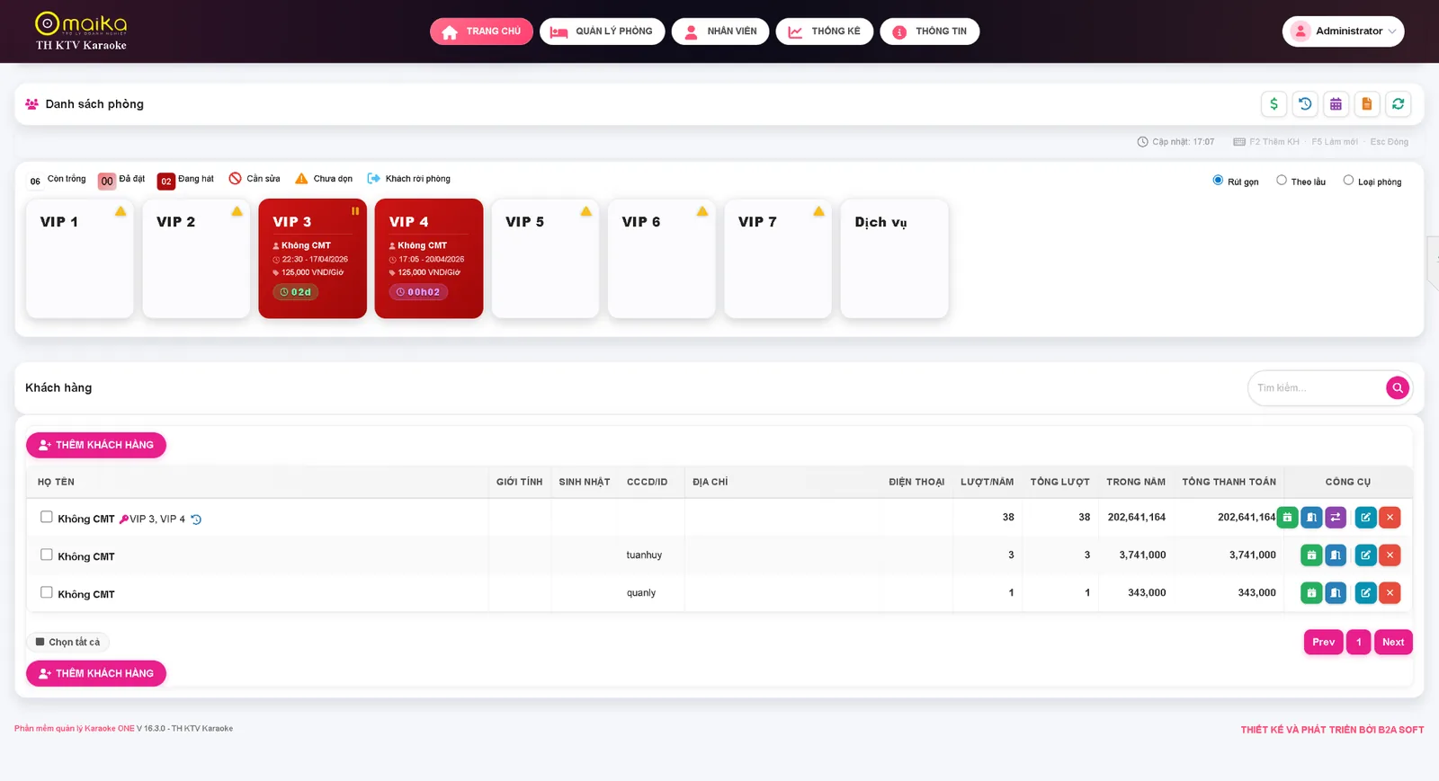Click page 1 pagination button
Screen dimensions: 1439x781
(1359, 642)
